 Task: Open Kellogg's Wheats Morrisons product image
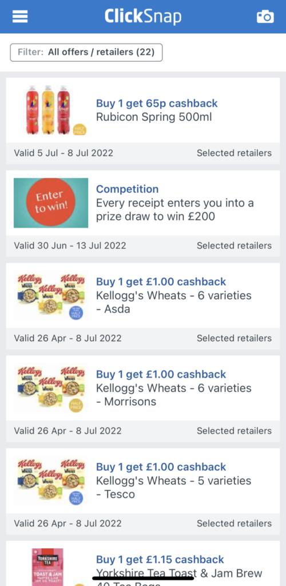pyautogui.click(x=51, y=389)
